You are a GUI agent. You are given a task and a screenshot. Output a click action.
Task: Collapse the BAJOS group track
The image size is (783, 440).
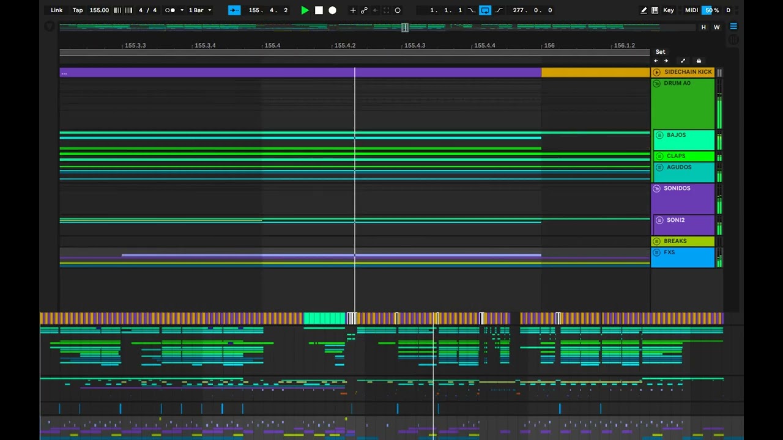click(x=659, y=136)
